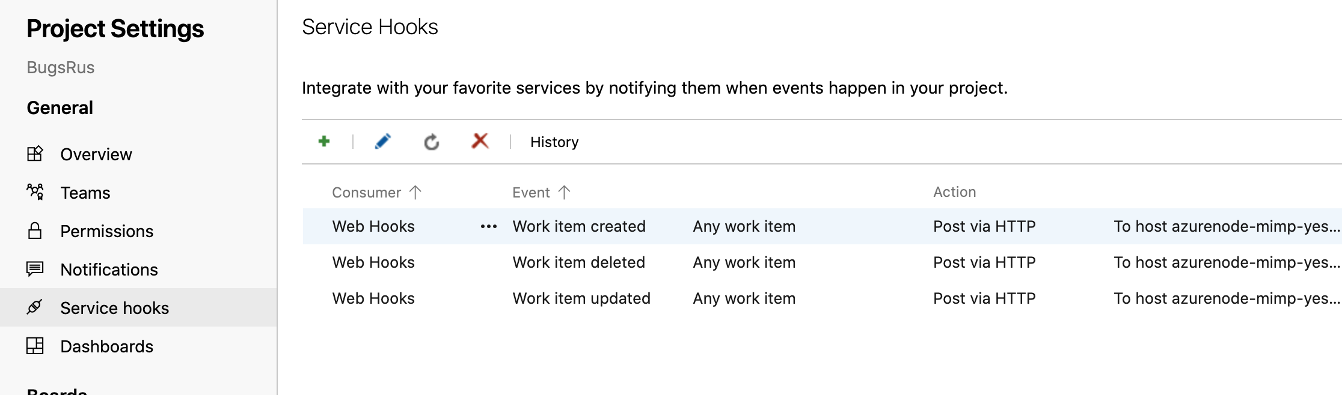Click the Teams sidebar icon
Image resolution: width=1342 pixels, height=395 pixels.
(35, 192)
